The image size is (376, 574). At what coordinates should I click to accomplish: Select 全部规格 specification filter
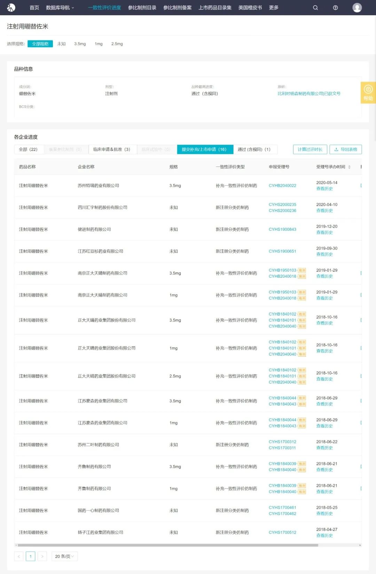[40, 44]
